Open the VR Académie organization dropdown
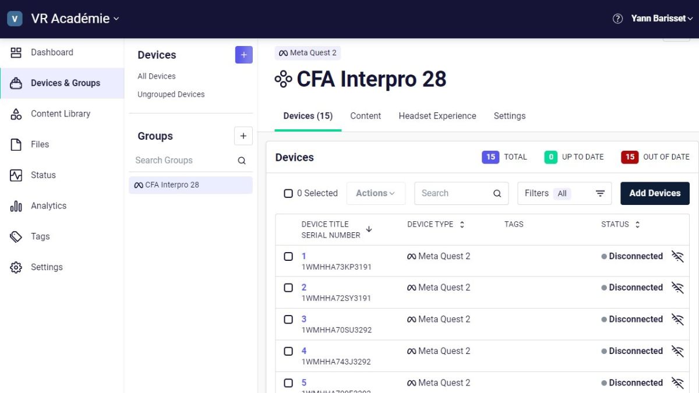 (75, 19)
